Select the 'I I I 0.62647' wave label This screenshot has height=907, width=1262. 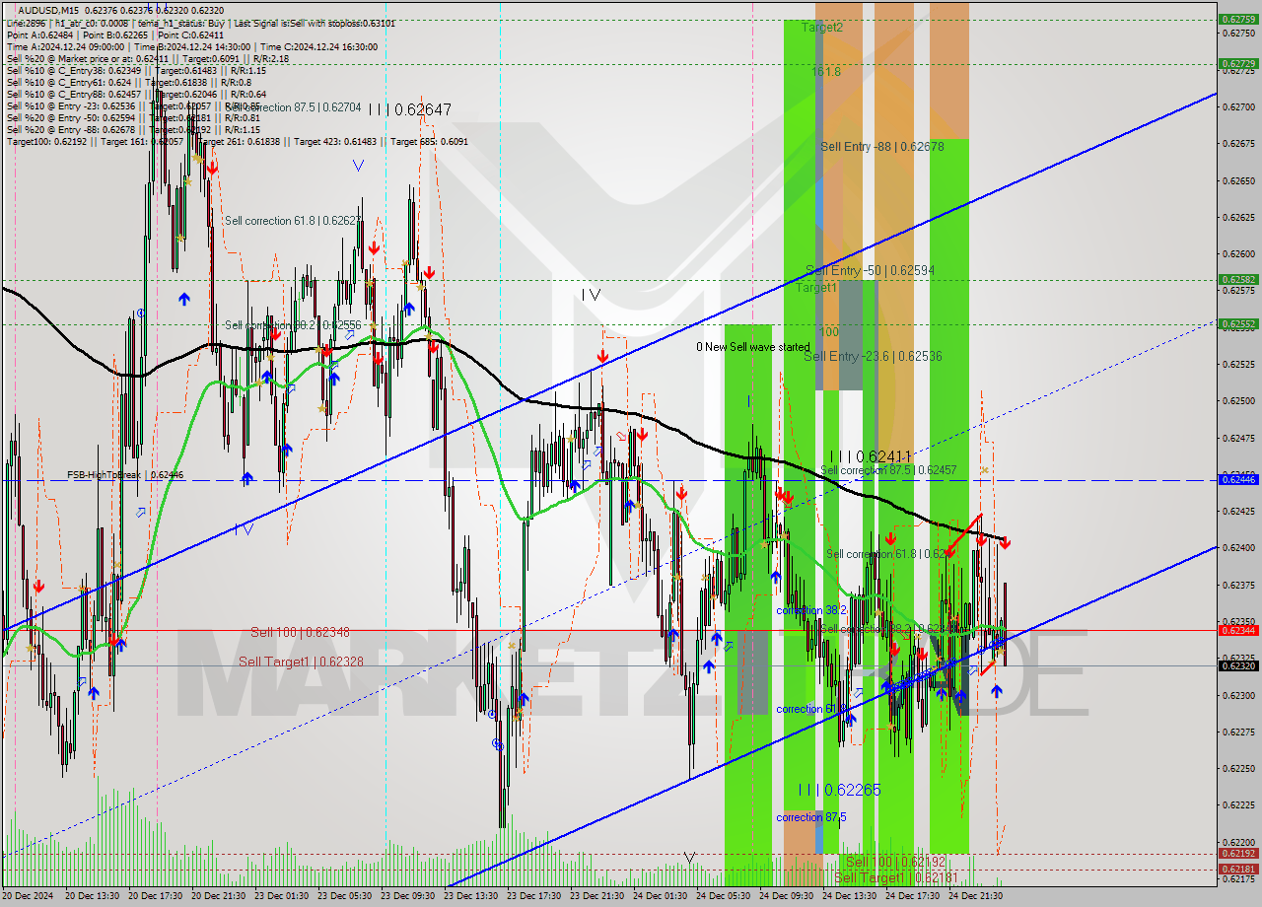[409, 109]
